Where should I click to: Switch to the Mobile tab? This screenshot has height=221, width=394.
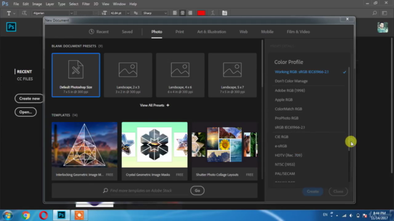coord(267,32)
